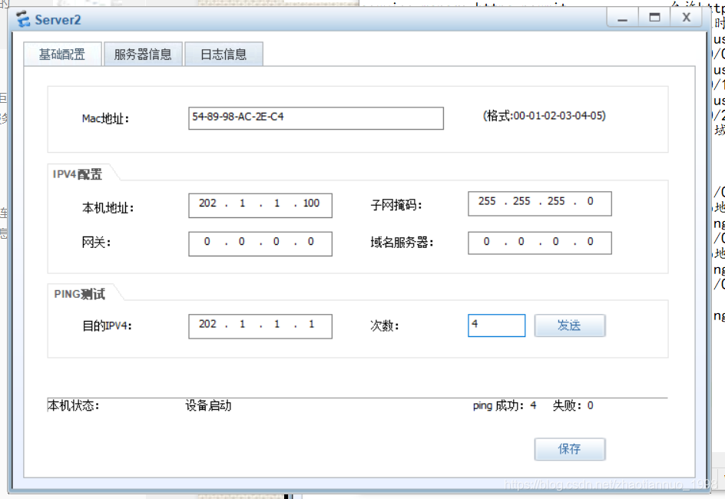This screenshot has height=499, width=725.
Task: Click the PING测试 group label
Action: tap(80, 294)
